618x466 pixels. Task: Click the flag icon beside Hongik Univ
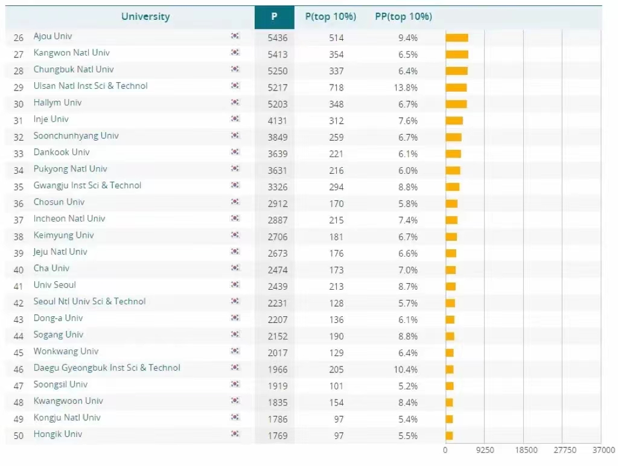point(235,433)
